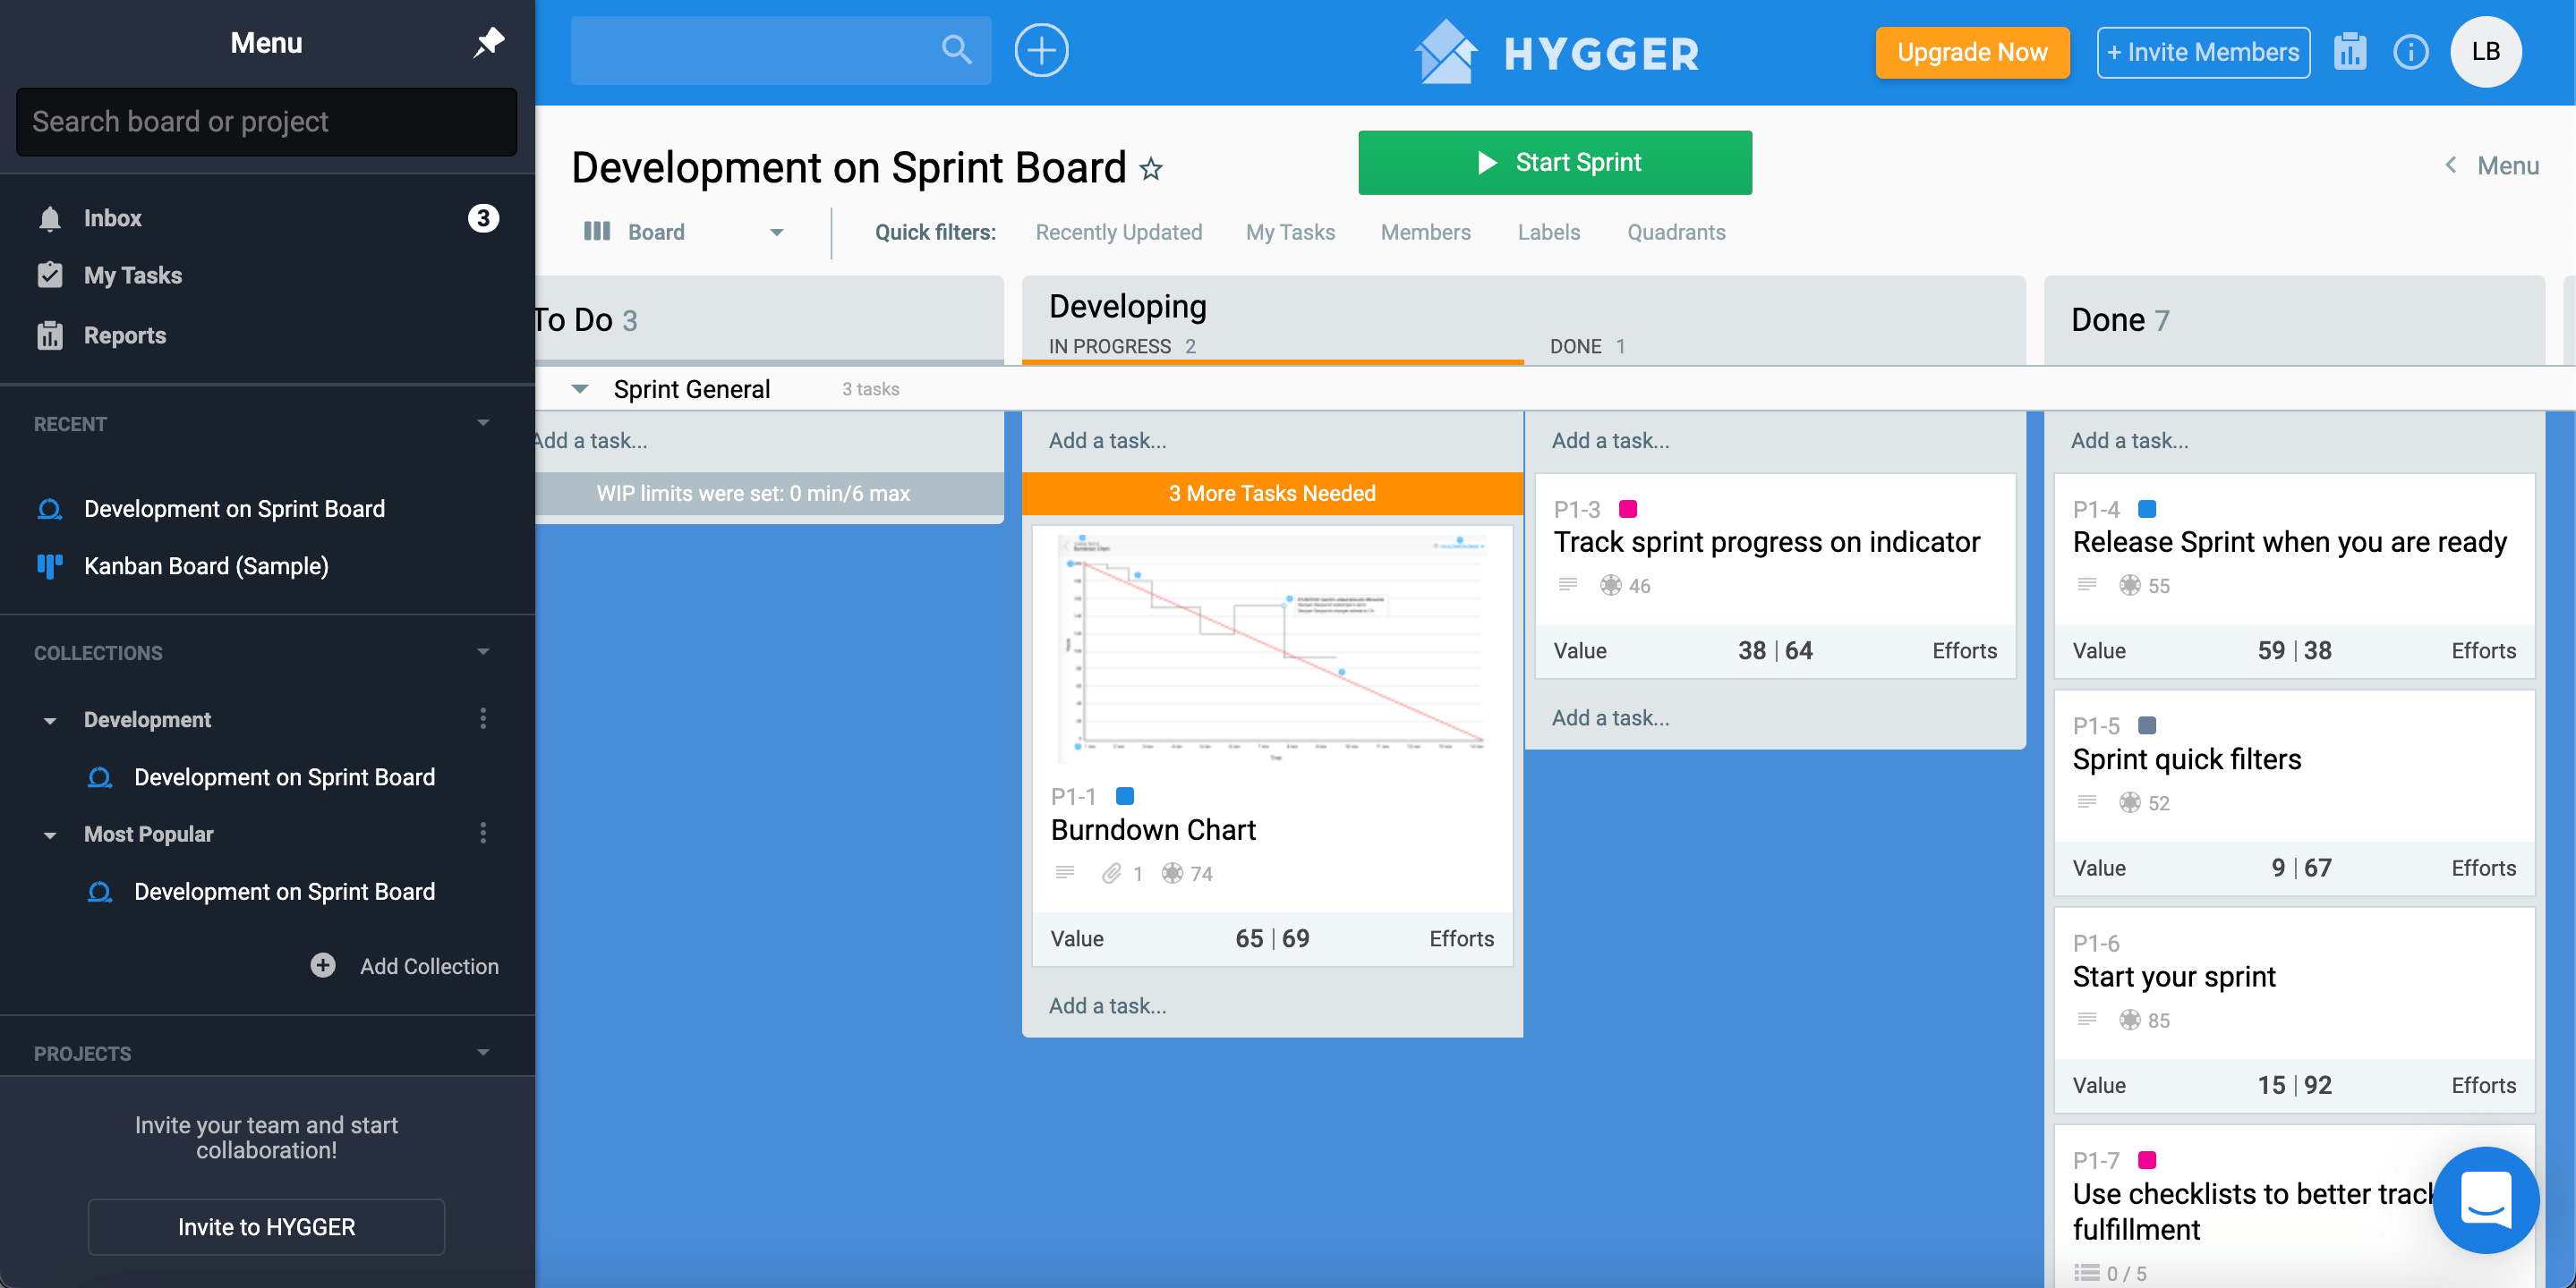
Task: Toggle the My Tasks quick filter
Action: pyautogui.click(x=1289, y=232)
